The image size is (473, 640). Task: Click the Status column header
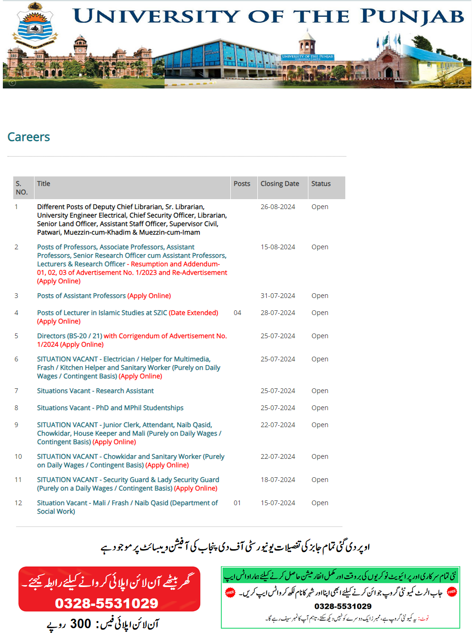tap(321, 184)
